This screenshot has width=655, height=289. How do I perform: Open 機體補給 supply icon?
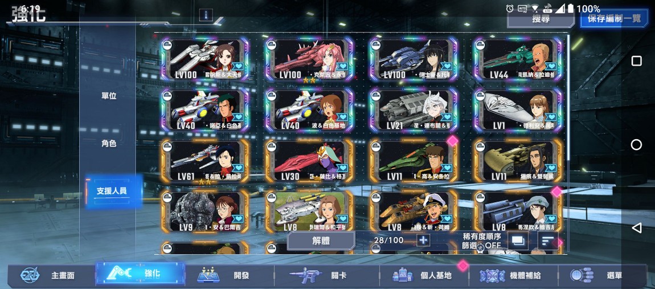(493, 276)
